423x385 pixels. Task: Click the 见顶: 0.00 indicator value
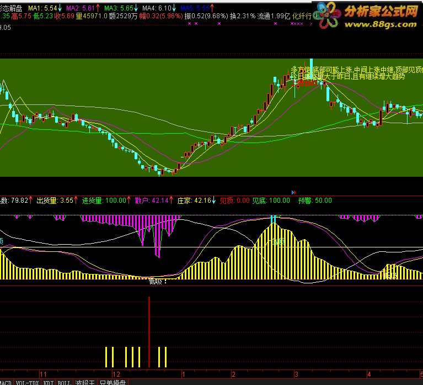pyautogui.click(x=234, y=201)
